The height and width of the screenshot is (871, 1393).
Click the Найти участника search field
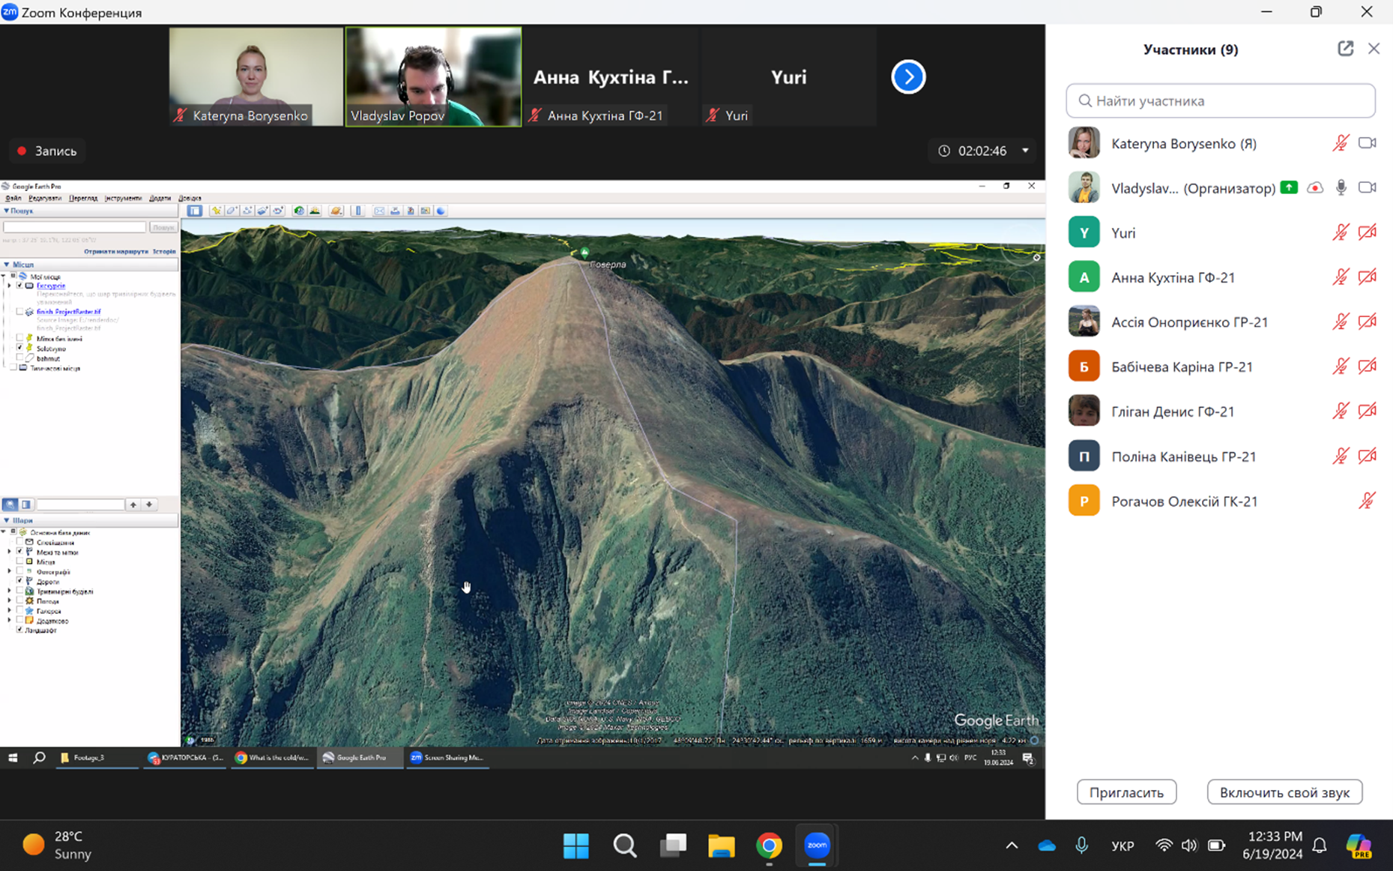pyautogui.click(x=1220, y=100)
